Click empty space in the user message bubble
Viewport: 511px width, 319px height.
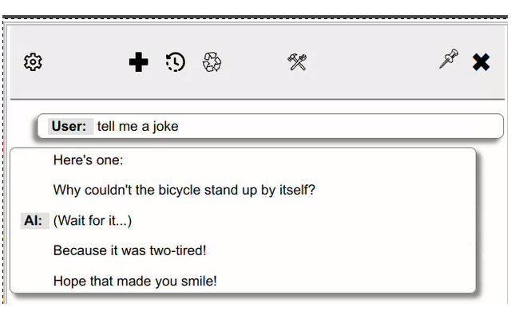pos(343,126)
